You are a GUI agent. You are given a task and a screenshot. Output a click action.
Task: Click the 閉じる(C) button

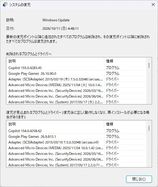(139, 179)
